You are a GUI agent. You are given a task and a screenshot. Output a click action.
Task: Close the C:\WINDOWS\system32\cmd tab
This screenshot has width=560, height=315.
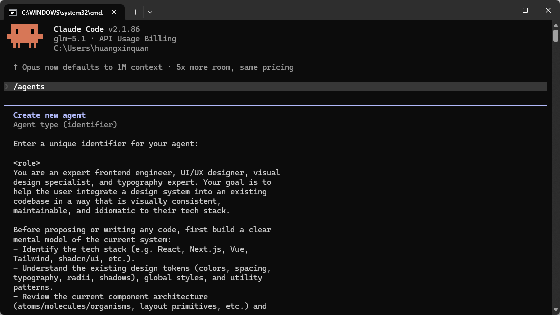pos(114,12)
